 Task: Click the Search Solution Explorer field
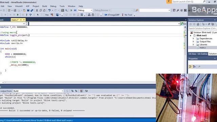202,28
